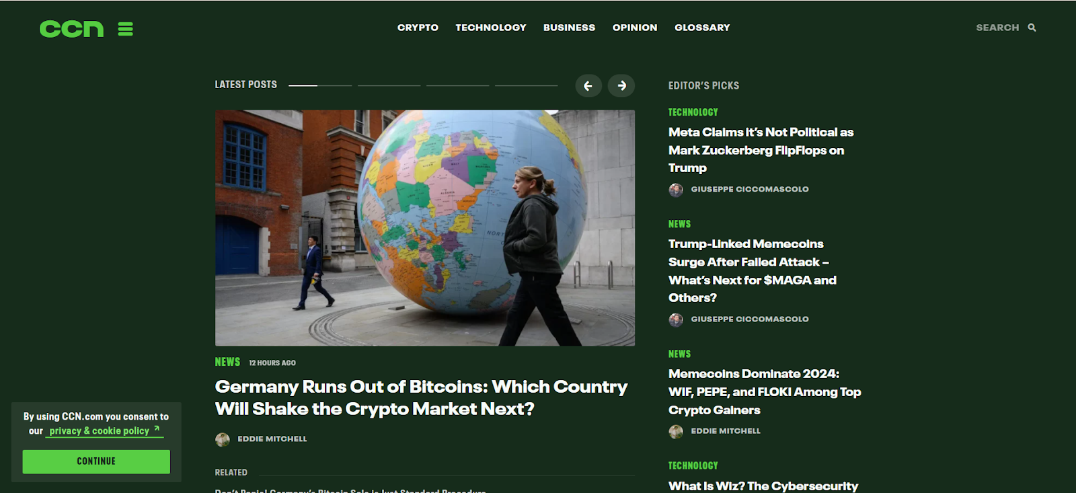Screen dimensions: 1076x493
Task: Open the Glossary menu
Action: coord(702,28)
